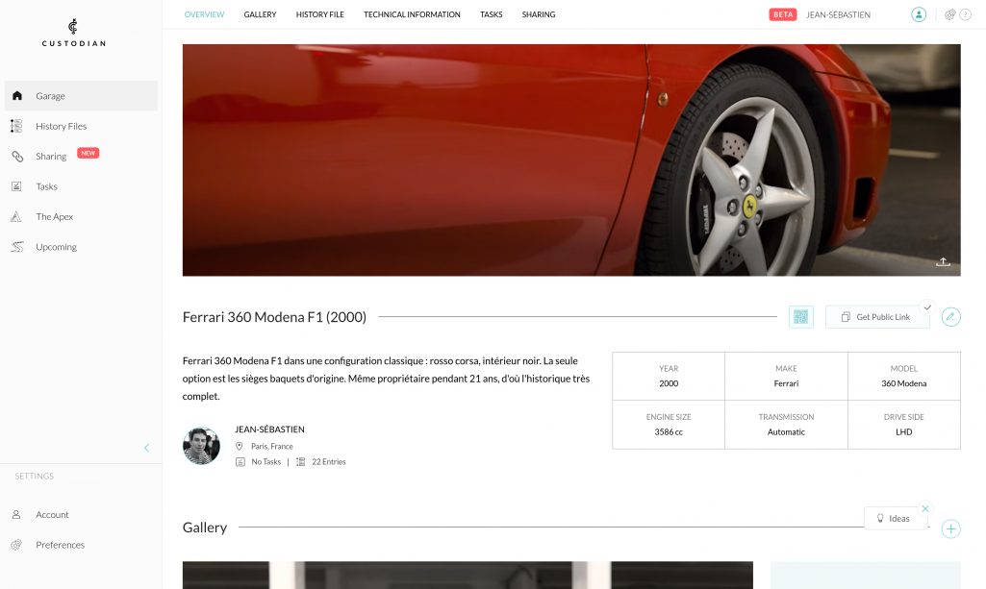Click Jean-Sébastien's profile avatar photo
The height and width of the screenshot is (589, 986).
(x=201, y=446)
